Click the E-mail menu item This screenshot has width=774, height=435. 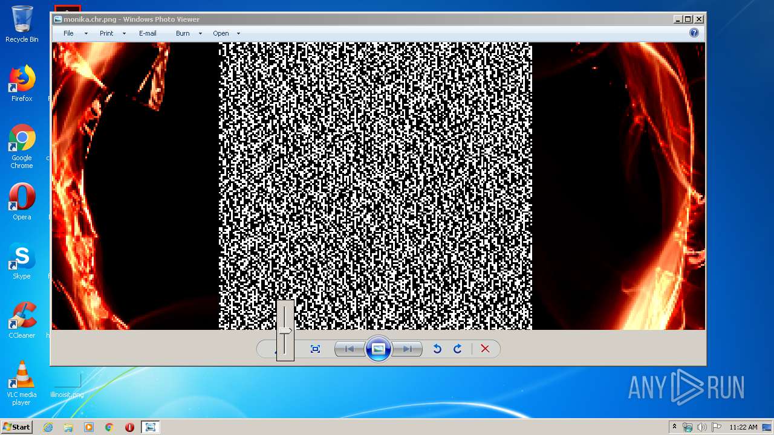(148, 33)
